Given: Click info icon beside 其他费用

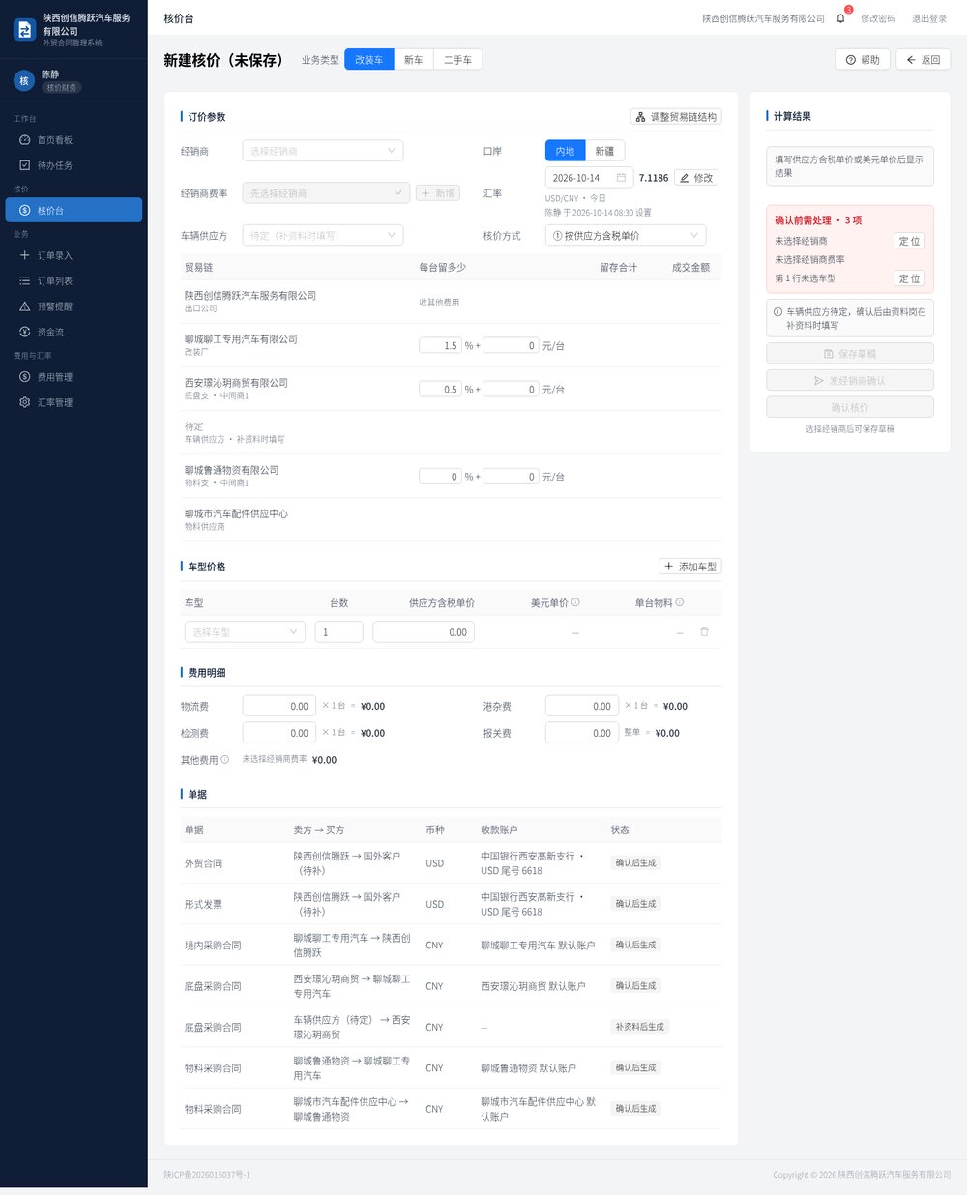Looking at the screenshot, I should point(225,760).
